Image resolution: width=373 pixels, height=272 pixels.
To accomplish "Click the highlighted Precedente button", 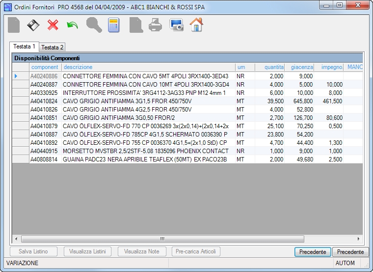I will click(313, 252).
